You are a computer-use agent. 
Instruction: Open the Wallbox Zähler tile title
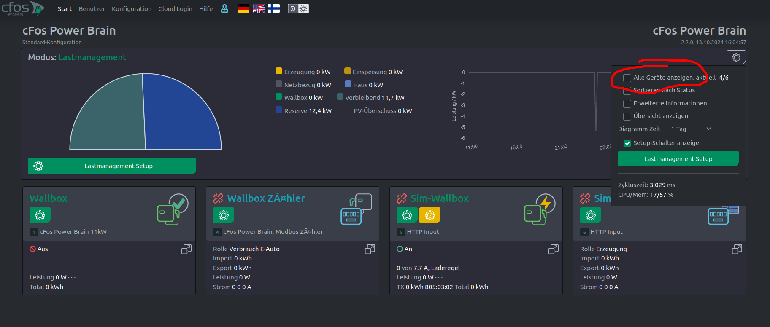[266, 198]
